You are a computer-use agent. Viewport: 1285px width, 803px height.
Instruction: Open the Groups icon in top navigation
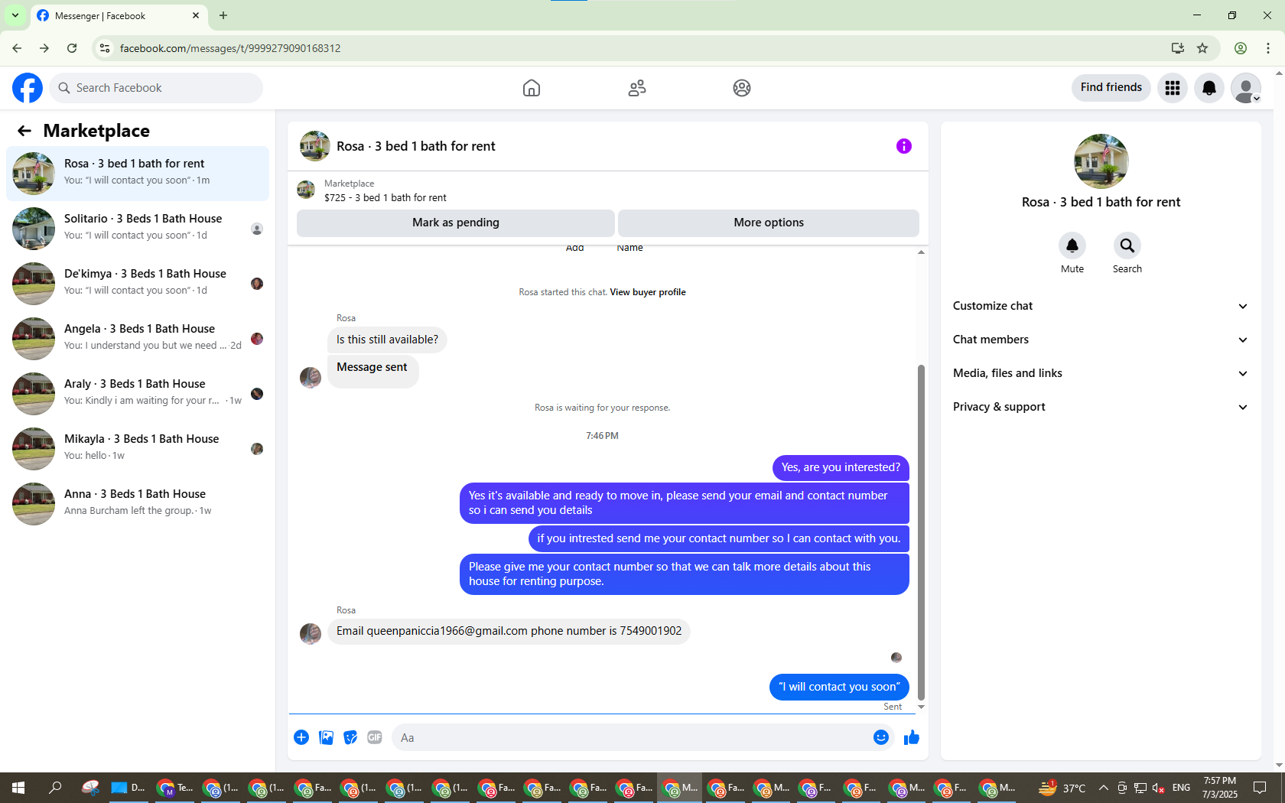click(x=742, y=88)
